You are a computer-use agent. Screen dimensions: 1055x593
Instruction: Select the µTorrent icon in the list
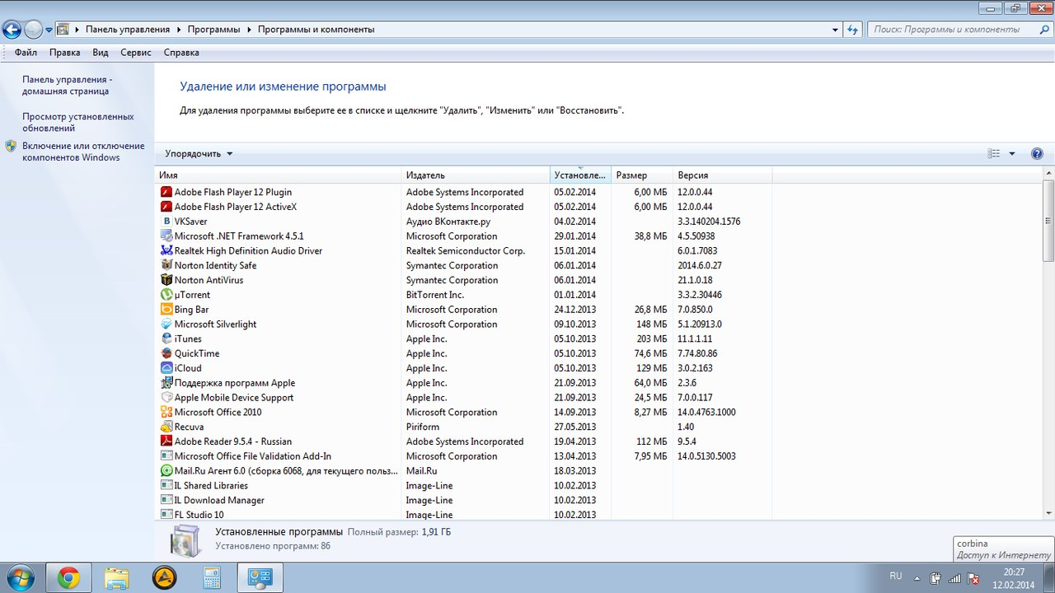(166, 295)
